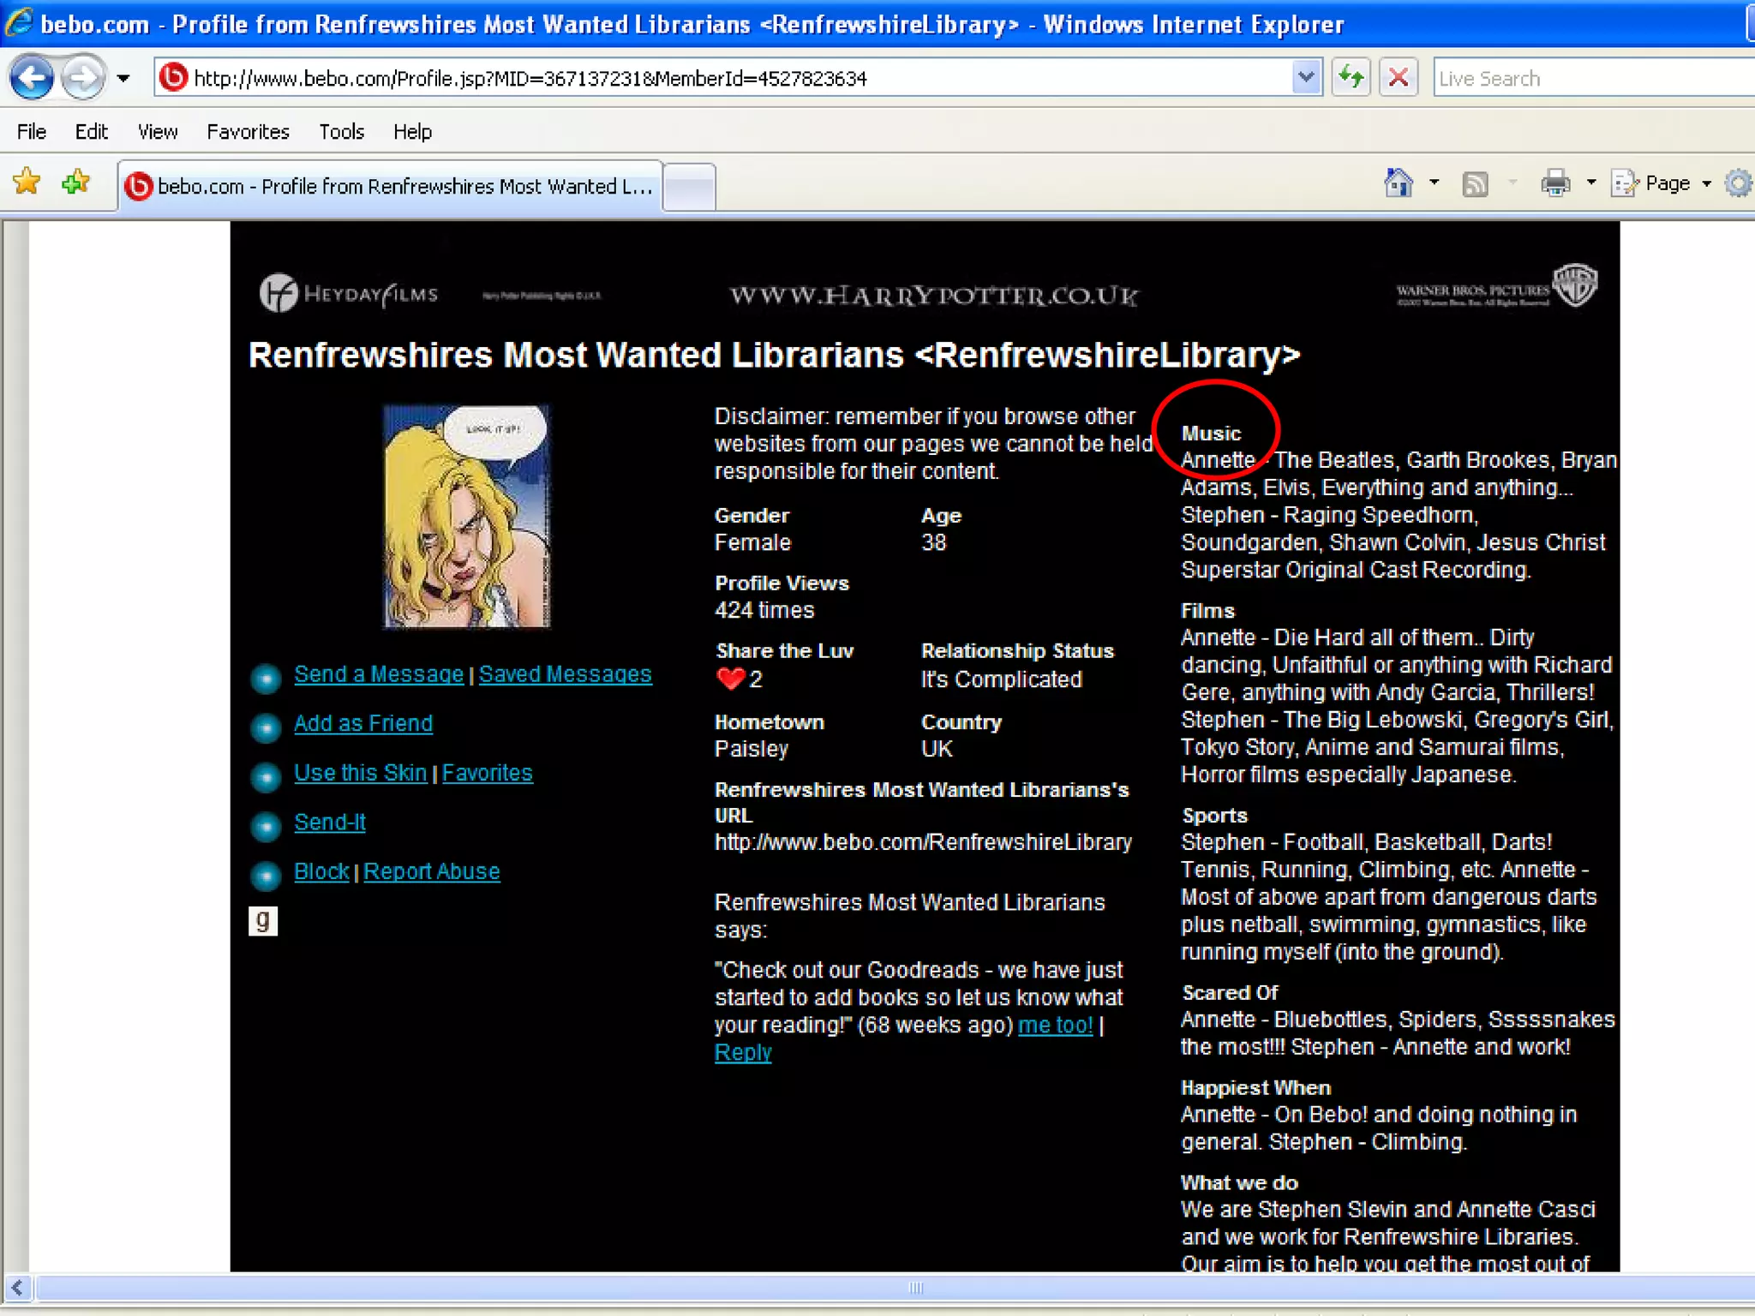1755x1316 pixels.
Task: Click the Stop loading red X
Action: pos(1398,78)
